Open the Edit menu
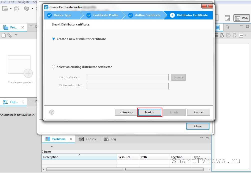Screen dimensions: 251x173 click(x=12, y=2)
